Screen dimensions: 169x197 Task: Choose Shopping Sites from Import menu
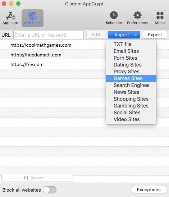coord(131,99)
